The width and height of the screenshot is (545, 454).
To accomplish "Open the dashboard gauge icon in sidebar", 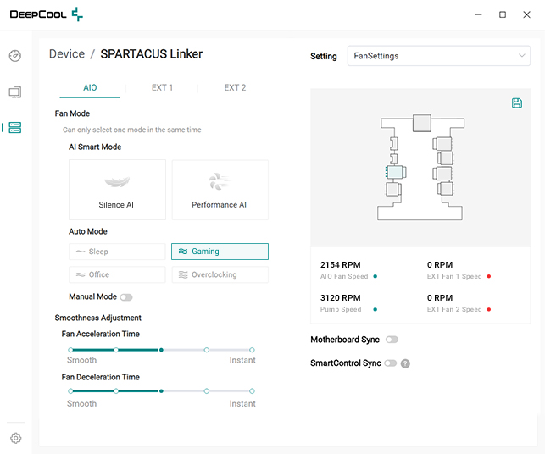I will pos(15,56).
